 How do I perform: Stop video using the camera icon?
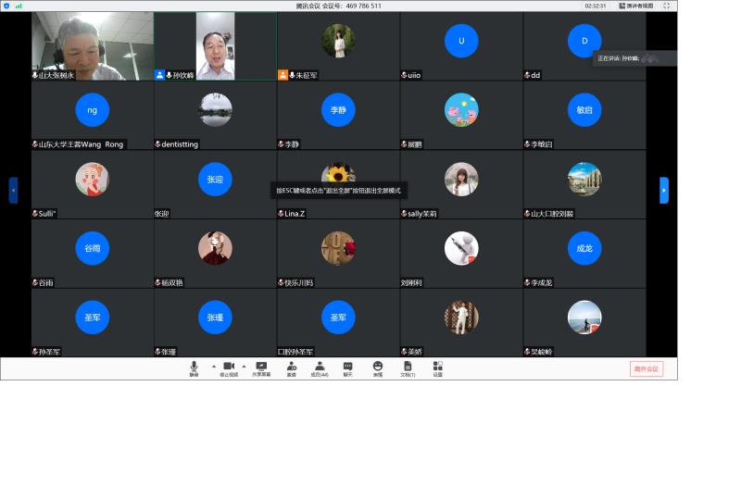[229, 368]
